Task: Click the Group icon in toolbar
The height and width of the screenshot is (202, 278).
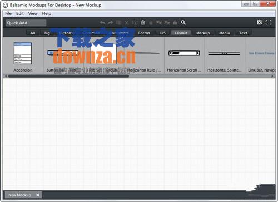Action: tap(159, 23)
